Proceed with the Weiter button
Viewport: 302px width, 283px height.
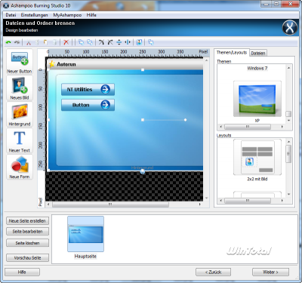click(x=270, y=272)
